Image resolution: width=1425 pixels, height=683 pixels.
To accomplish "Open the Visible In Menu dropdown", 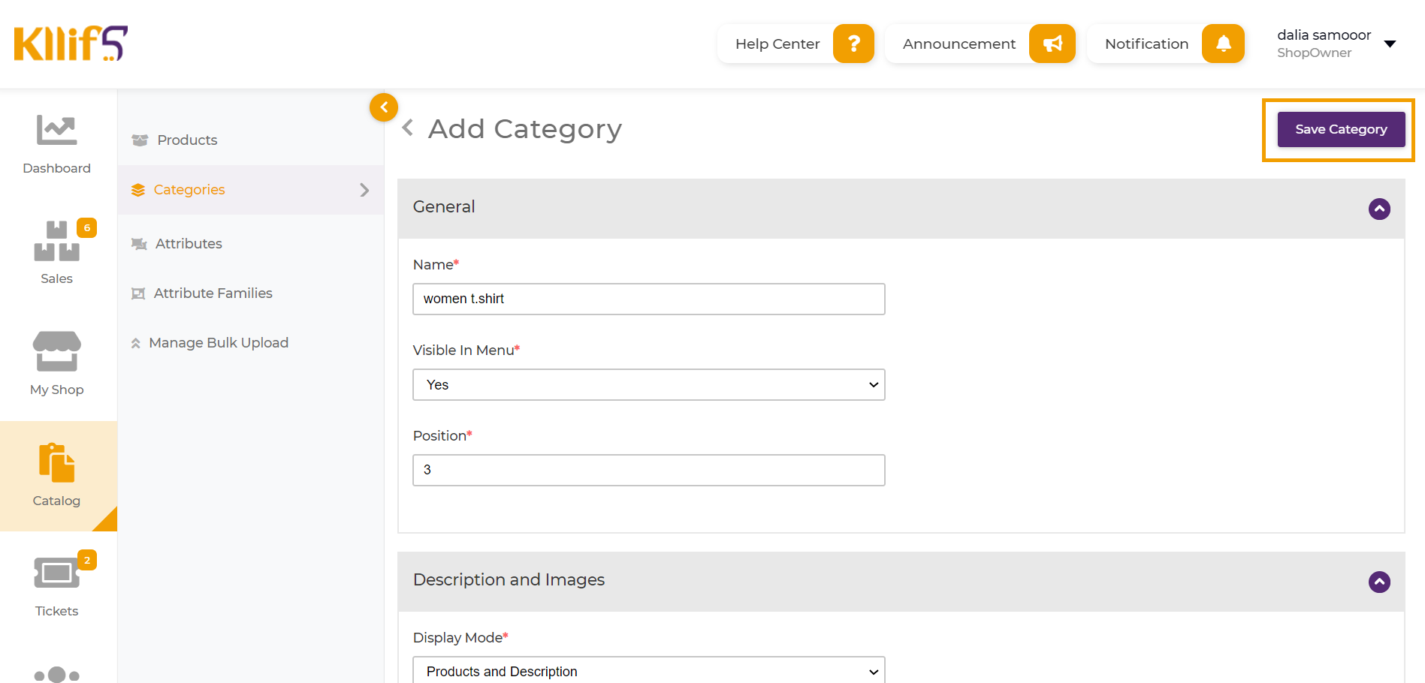I will pos(648,384).
